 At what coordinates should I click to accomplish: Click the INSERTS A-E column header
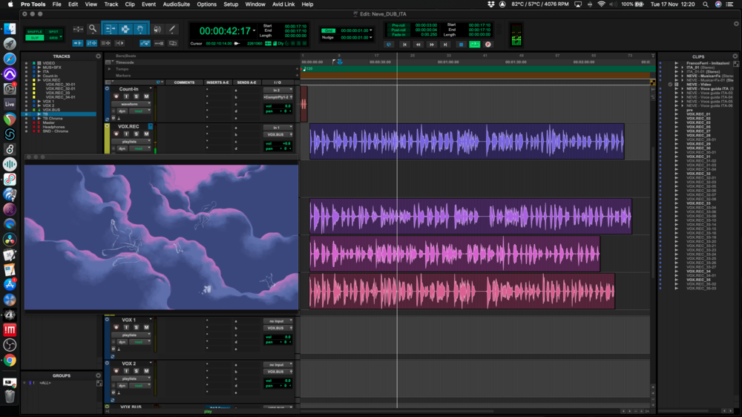(x=217, y=82)
